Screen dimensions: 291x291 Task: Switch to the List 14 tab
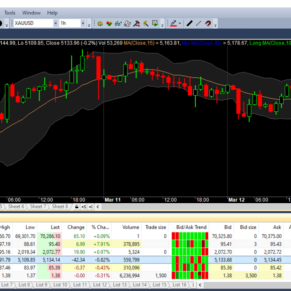(x=140, y=285)
